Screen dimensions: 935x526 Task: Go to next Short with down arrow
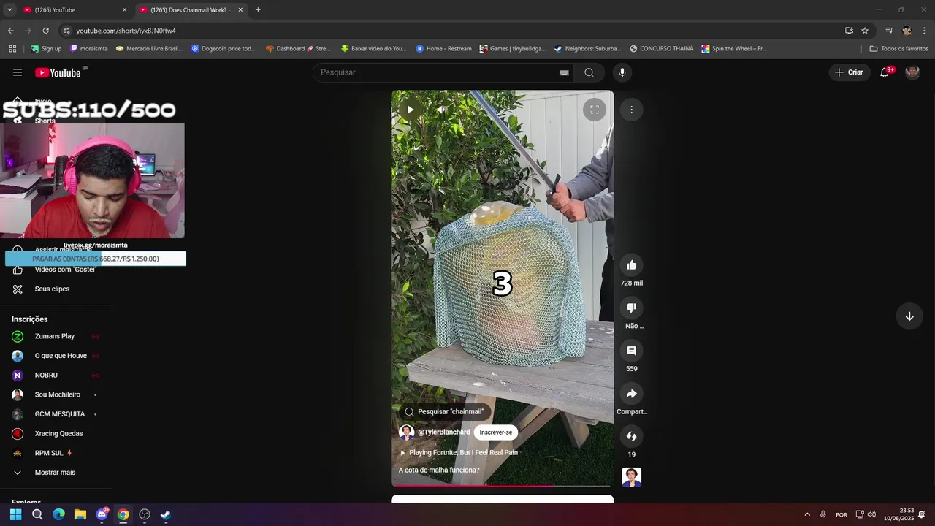coord(909,316)
